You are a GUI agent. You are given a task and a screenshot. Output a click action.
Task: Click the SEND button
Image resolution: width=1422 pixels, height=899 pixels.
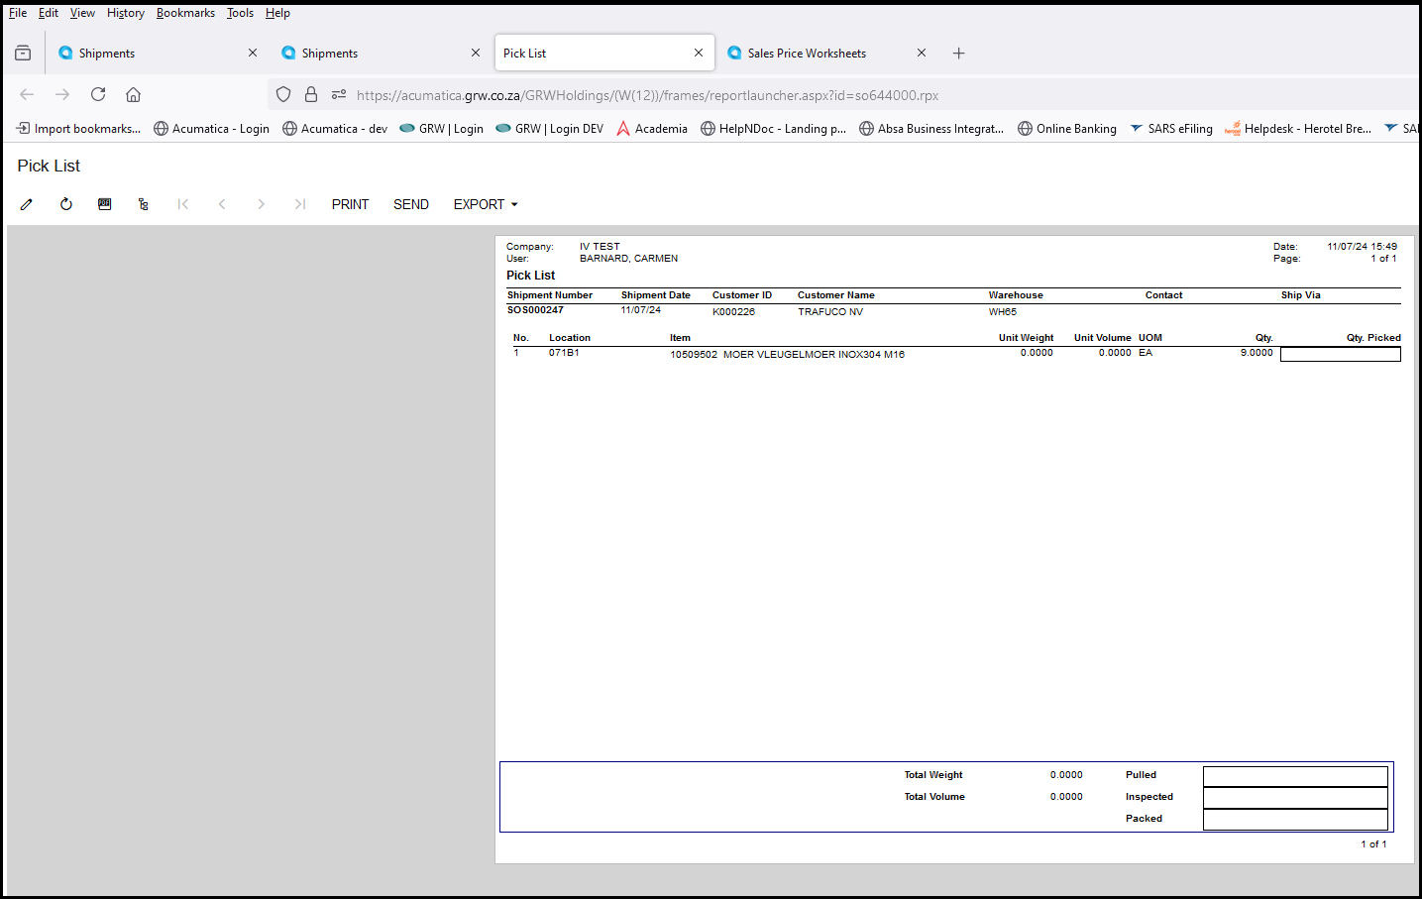411,204
